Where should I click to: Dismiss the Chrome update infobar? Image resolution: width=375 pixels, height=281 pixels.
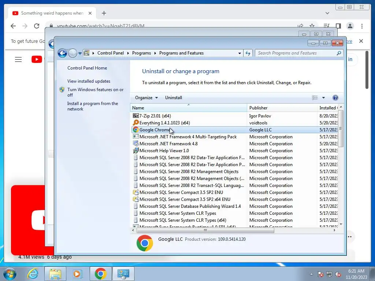pos(361,41)
